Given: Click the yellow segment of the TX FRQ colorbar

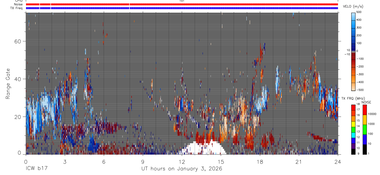Looking at the screenshot, I should tap(353, 124).
